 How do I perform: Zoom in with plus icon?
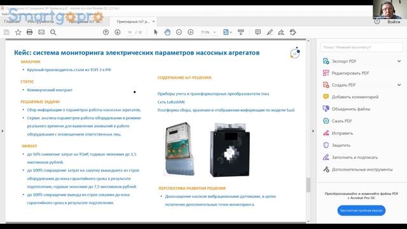point(191,32)
